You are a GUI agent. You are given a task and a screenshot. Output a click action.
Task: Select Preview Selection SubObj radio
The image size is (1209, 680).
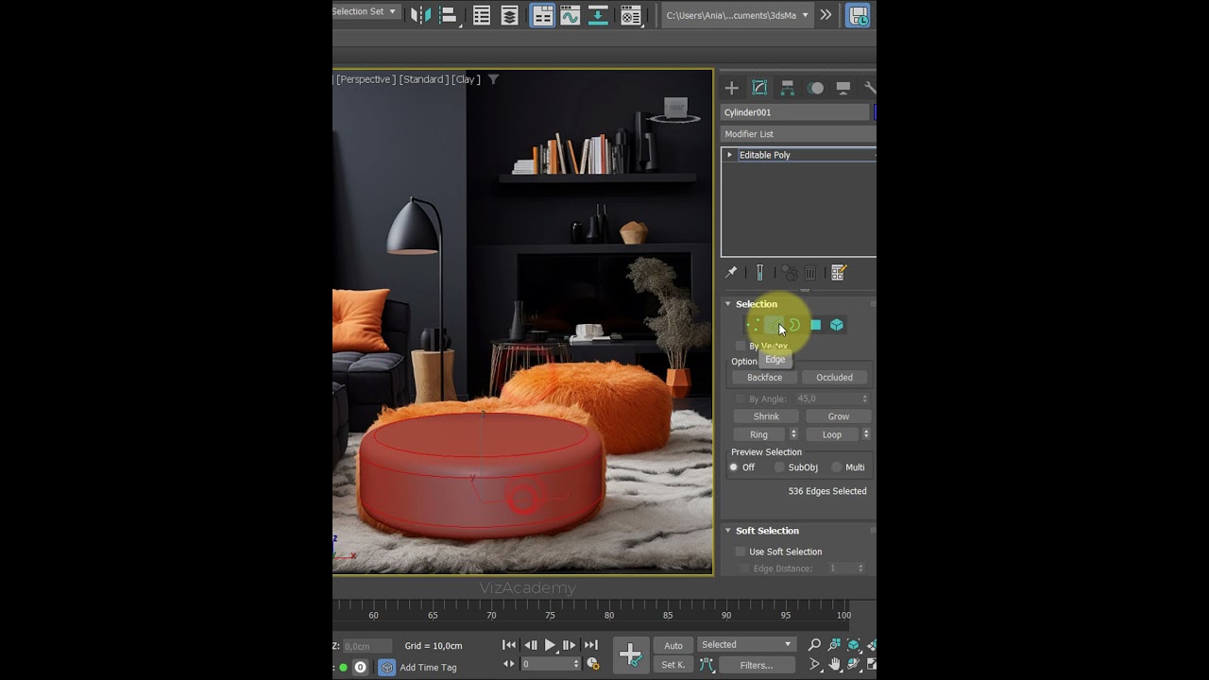coord(779,467)
